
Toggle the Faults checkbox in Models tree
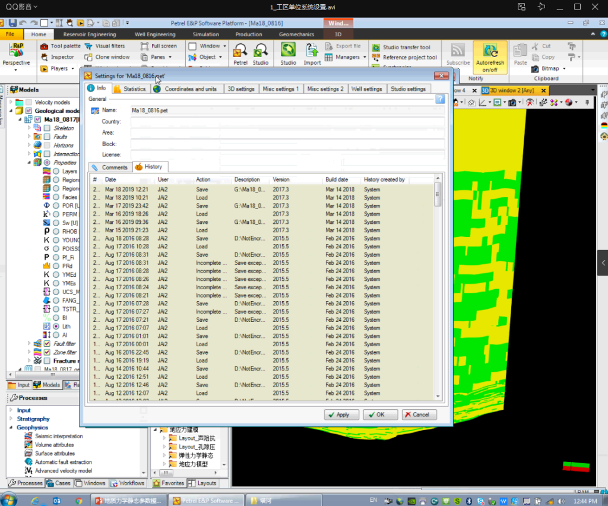click(x=47, y=137)
